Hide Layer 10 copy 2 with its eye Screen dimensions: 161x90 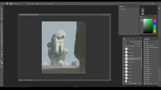click(124, 59)
